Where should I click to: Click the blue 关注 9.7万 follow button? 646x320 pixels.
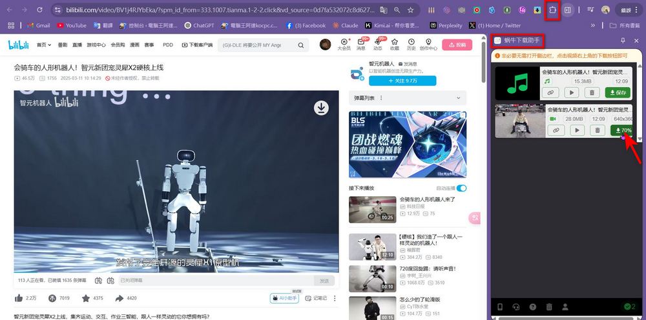pyautogui.click(x=402, y=81)
